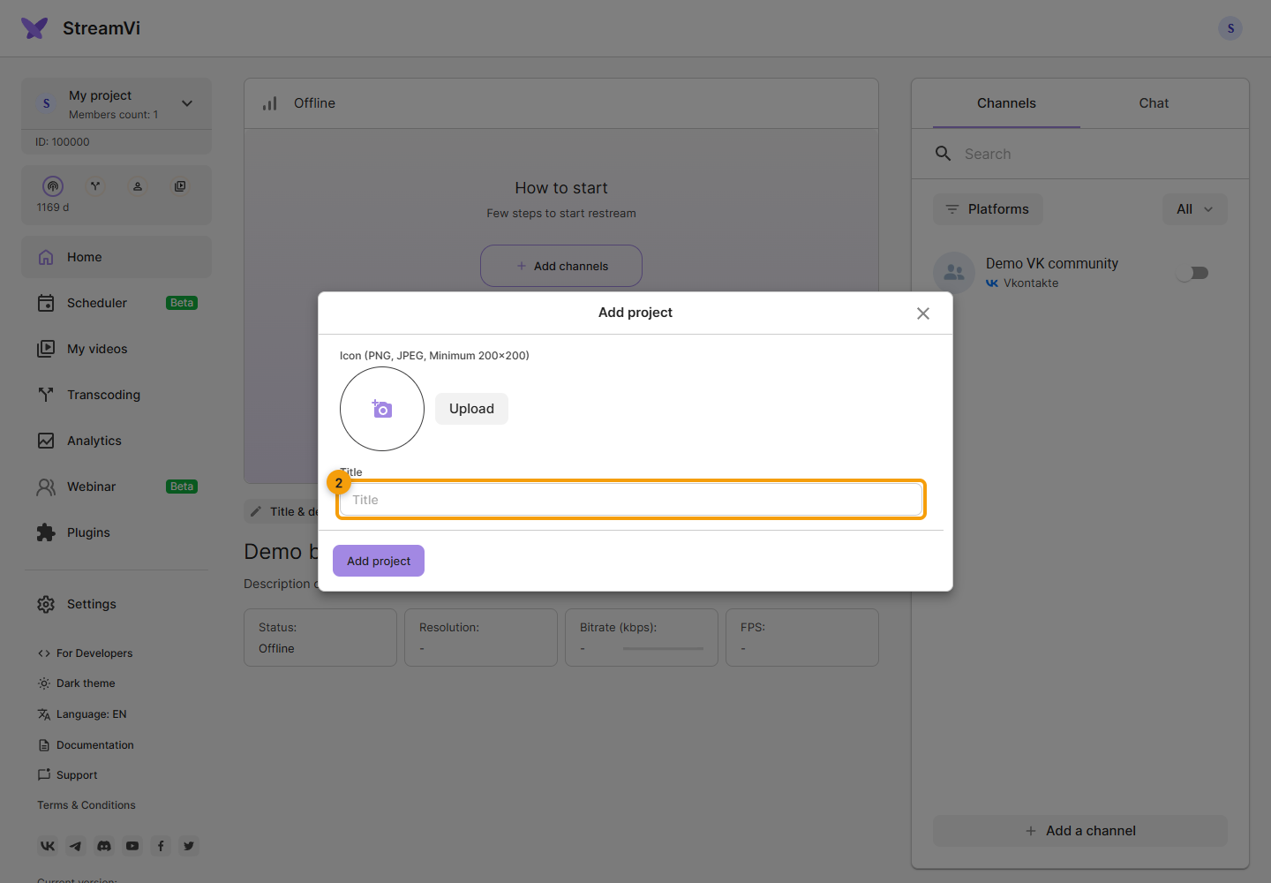Open Analytics from the sidebar
The height and width of the screenshot is (883, 1271).
[x=117, y=441]
